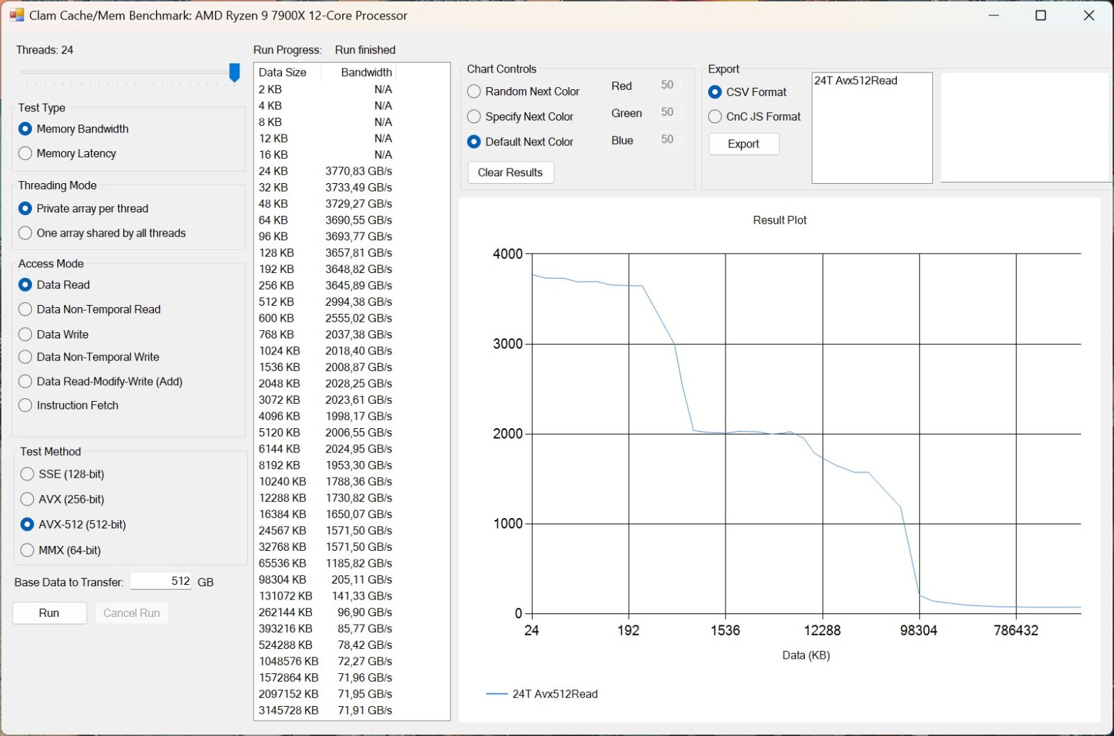Choose MMX (64-bit) test method
This screenshot has width=1114, height=736.
[x=61, y=550]
